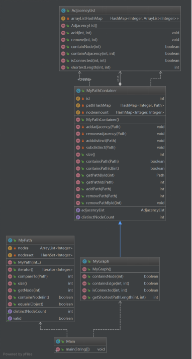Select the getPathId(Path) method
This screenshot has width=192, height=359.
click(120, 182)
